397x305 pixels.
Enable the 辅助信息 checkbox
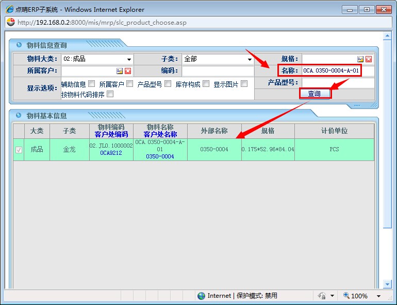point(91,84)
